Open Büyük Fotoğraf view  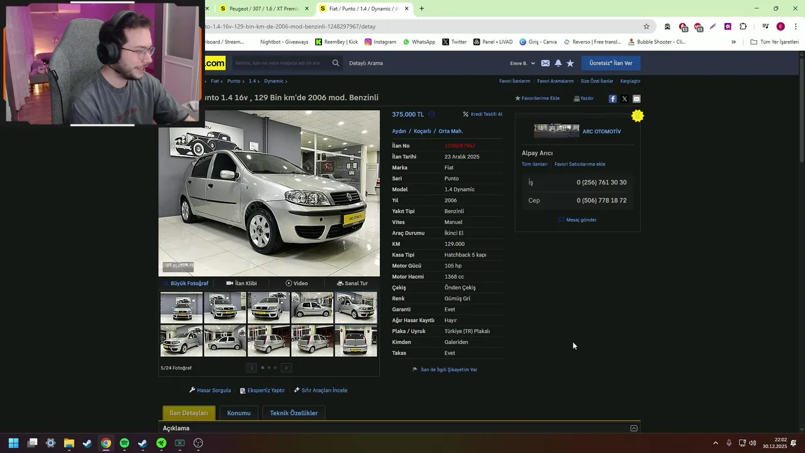click(186, 283)
